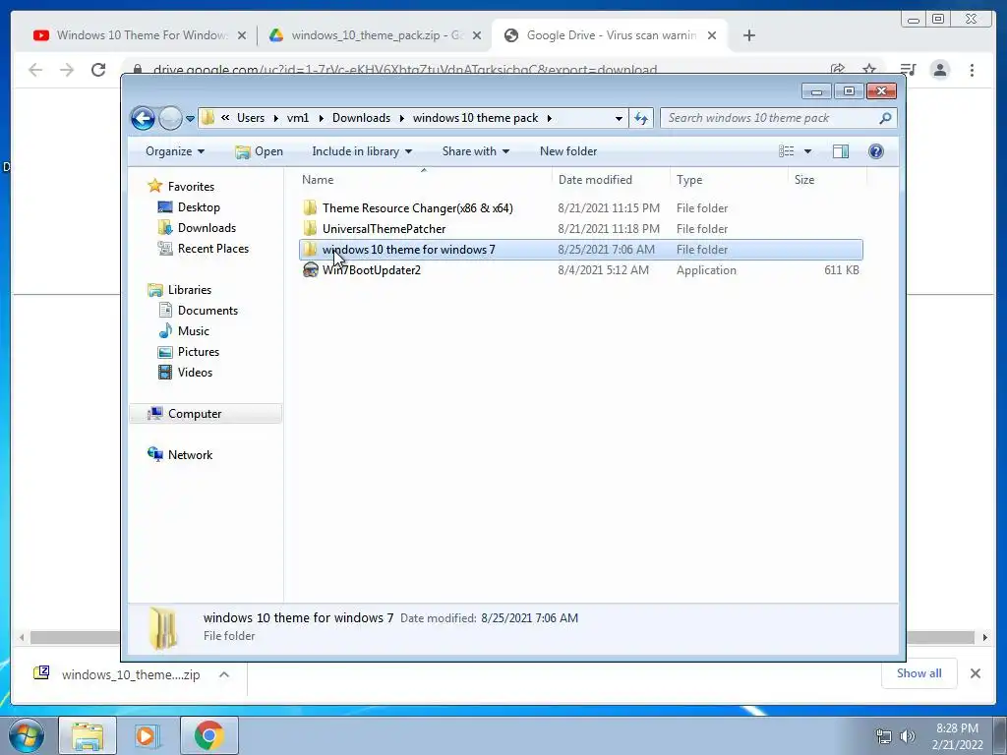The width and height of the screenshot is (1007, 755).
Task: Close the YouTube tab in Chrome
Action: tap(242, 35)
